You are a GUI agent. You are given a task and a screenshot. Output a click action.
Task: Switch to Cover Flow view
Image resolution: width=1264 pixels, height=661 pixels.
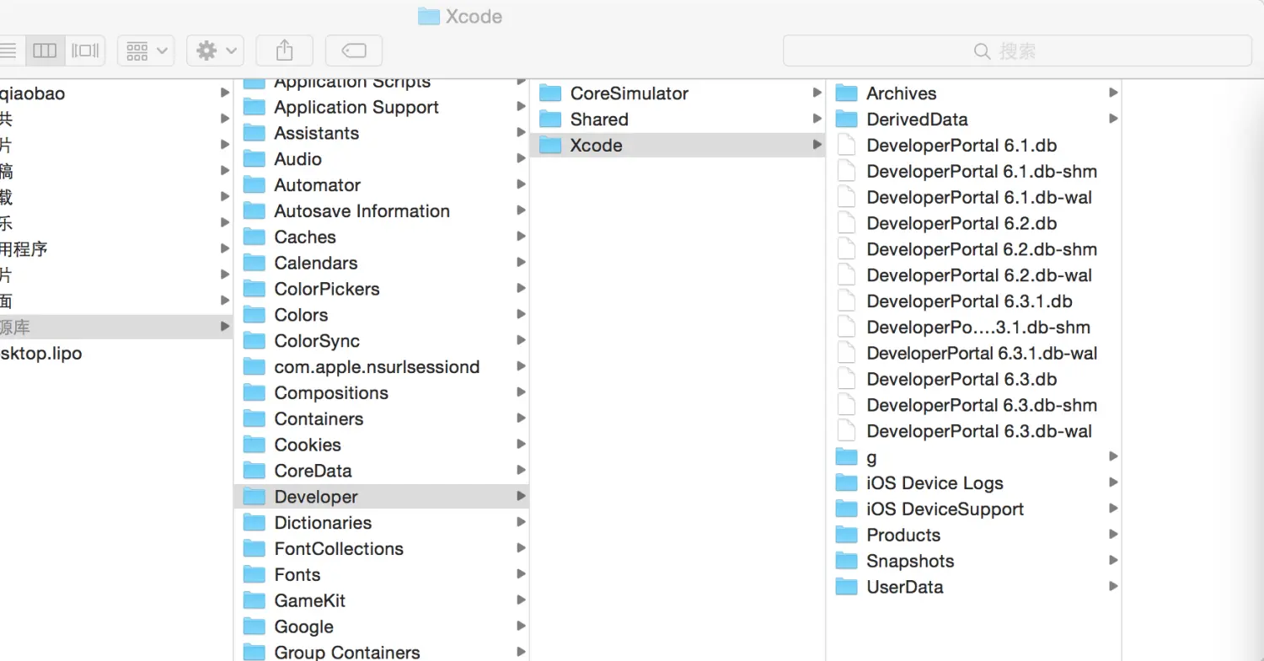85,51
